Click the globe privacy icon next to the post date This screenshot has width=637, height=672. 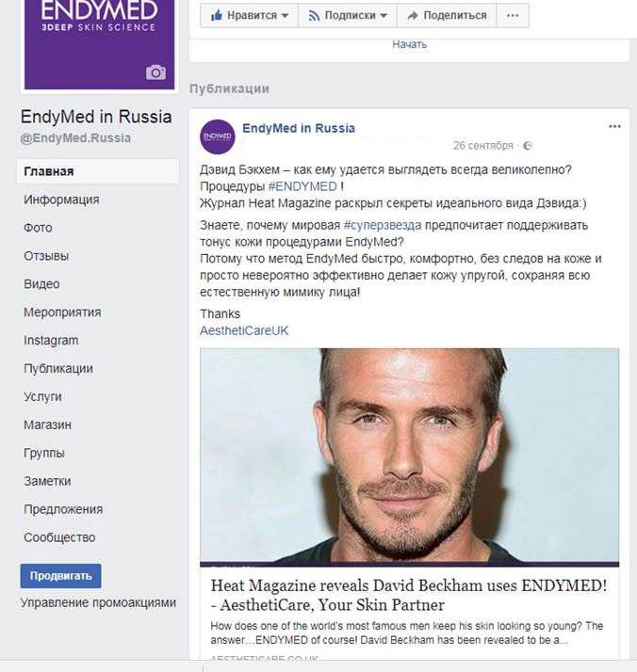[527, 146]
